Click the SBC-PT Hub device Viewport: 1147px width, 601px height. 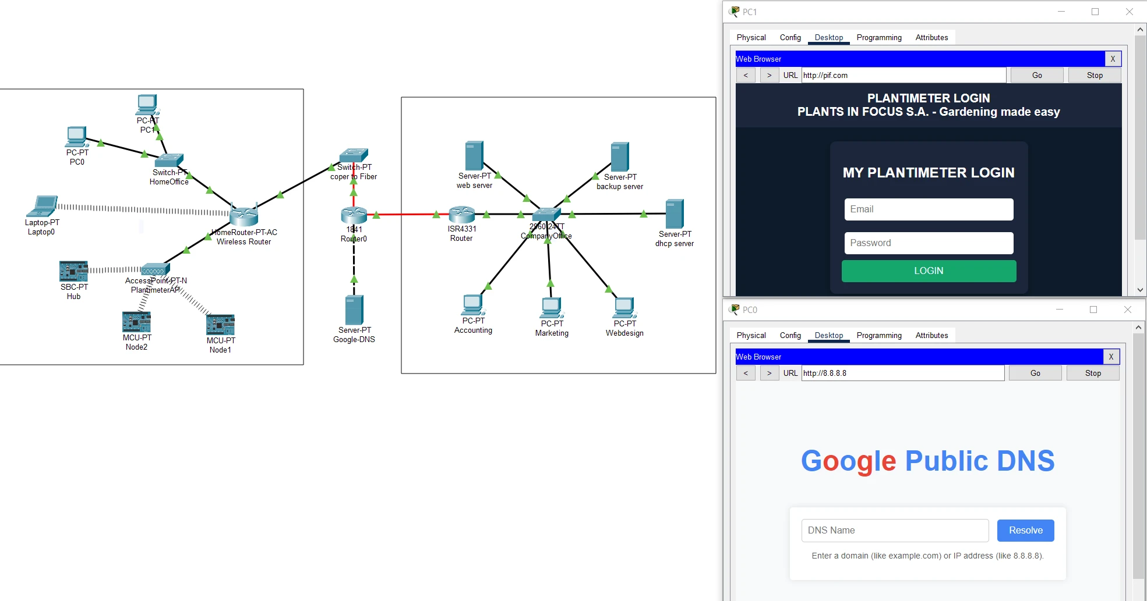73,271
